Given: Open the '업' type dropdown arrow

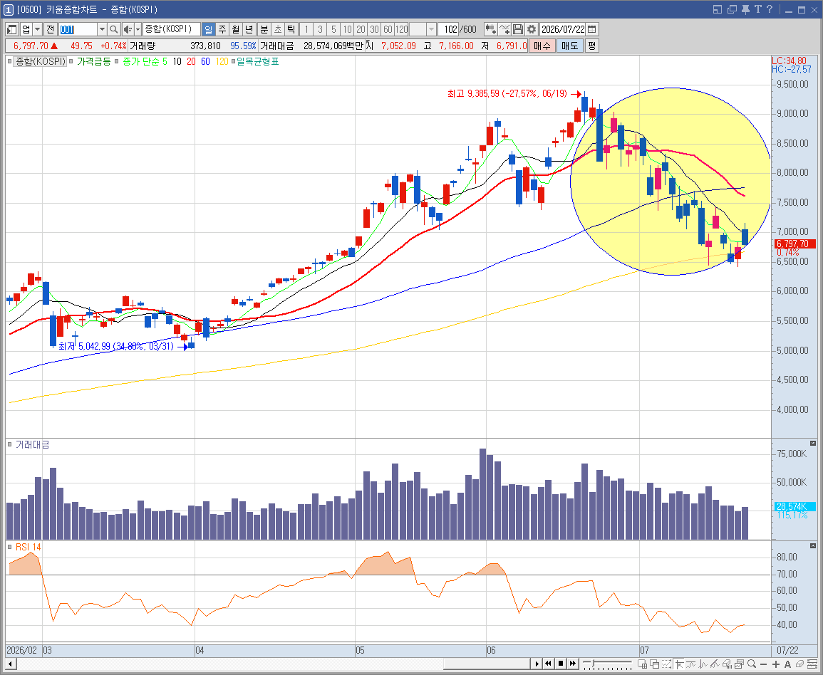Looking at the screenshot, I should (x=37, y=29).
